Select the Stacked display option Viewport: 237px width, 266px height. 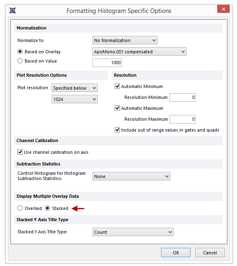click(x=48, y=208)
